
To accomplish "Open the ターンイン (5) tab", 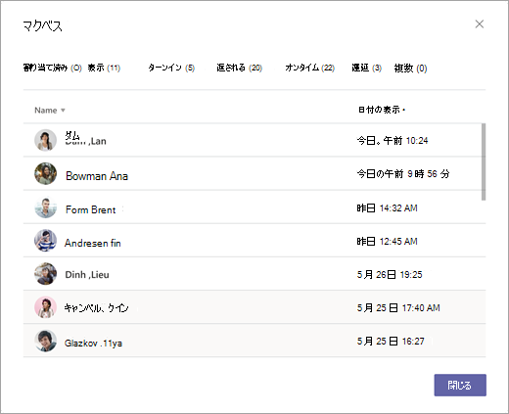I will point(171,68).
